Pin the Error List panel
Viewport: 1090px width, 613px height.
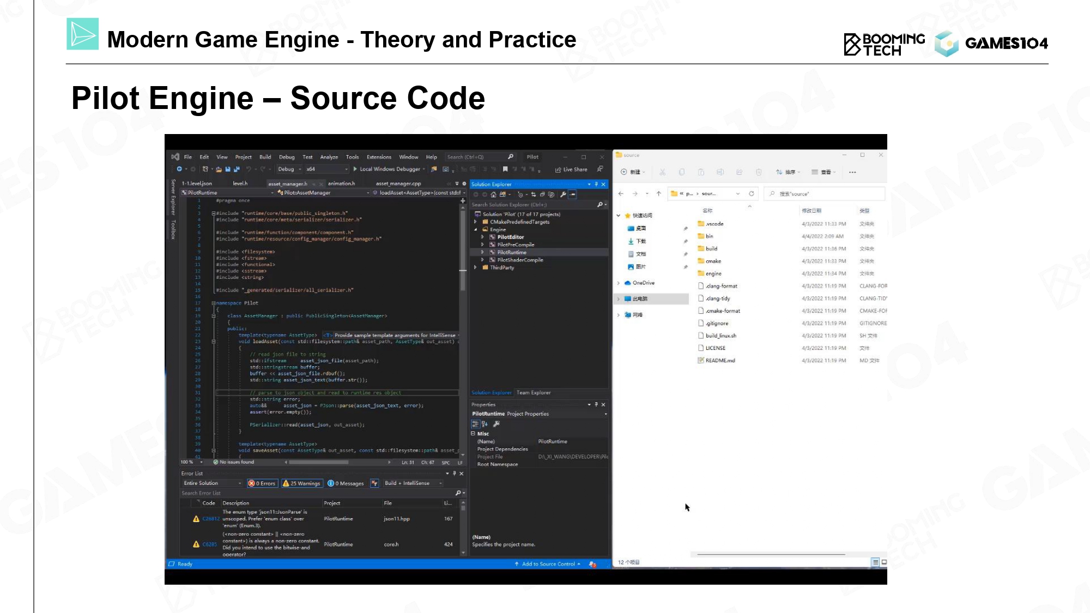[455, 474]
